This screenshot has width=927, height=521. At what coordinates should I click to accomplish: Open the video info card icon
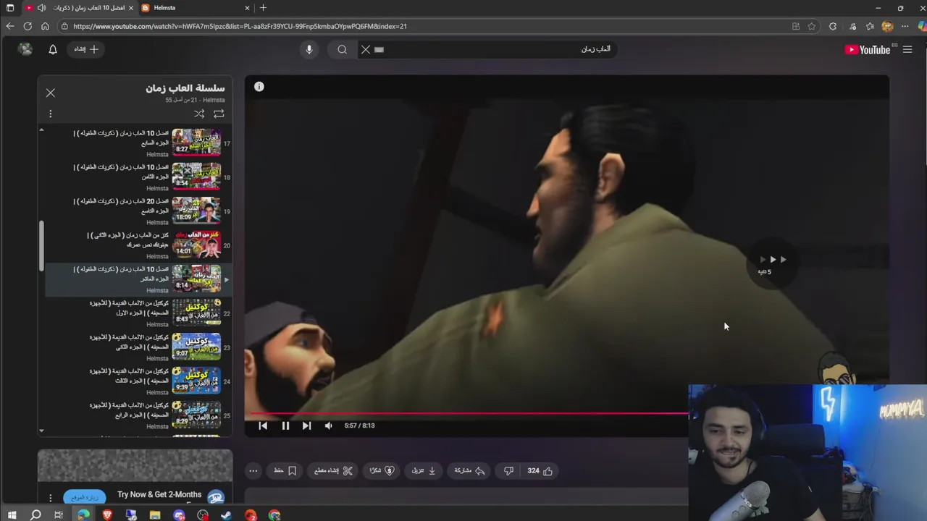pyautogui.click(x=259, y=87)
